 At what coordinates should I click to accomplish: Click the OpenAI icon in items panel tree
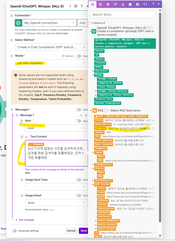[x=94, y=31]
